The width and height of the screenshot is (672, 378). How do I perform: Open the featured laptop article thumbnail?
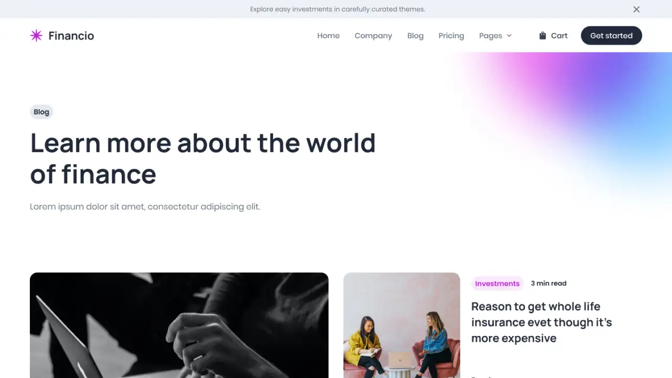tap(179, 325)
